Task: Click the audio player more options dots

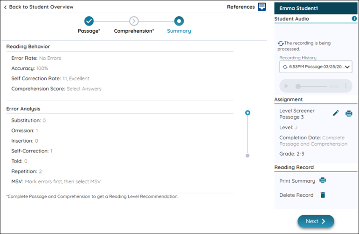Action: click(x=346, y=86)
